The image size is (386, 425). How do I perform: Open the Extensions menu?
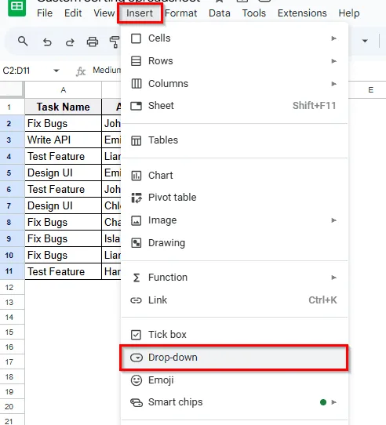click(302, 13)
